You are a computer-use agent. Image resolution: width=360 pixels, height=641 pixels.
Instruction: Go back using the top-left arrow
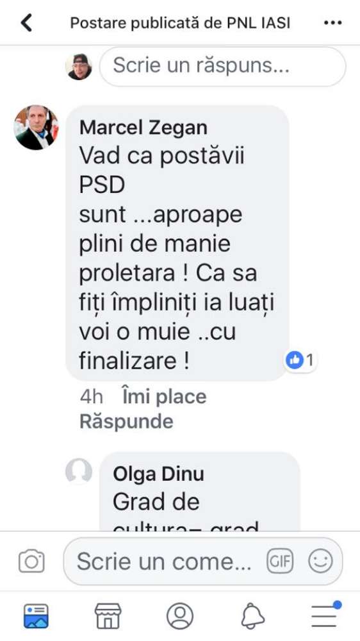[x=26, y=22]
